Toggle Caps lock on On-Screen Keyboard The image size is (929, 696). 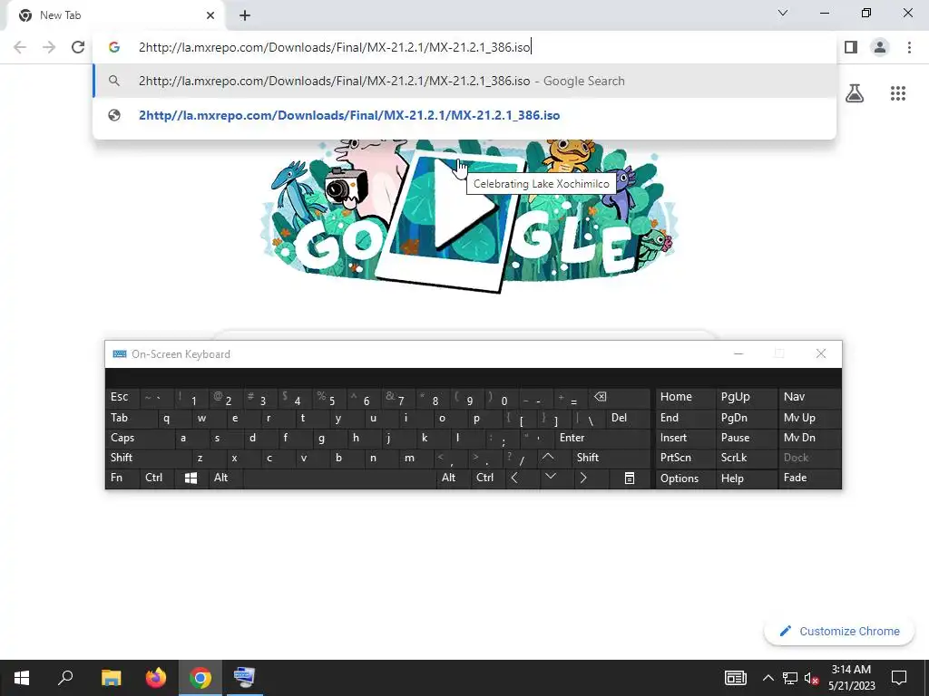(141, 438)
